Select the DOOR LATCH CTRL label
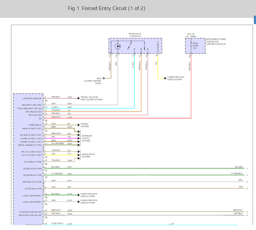The image size is (256, 230). pos(32,169)
